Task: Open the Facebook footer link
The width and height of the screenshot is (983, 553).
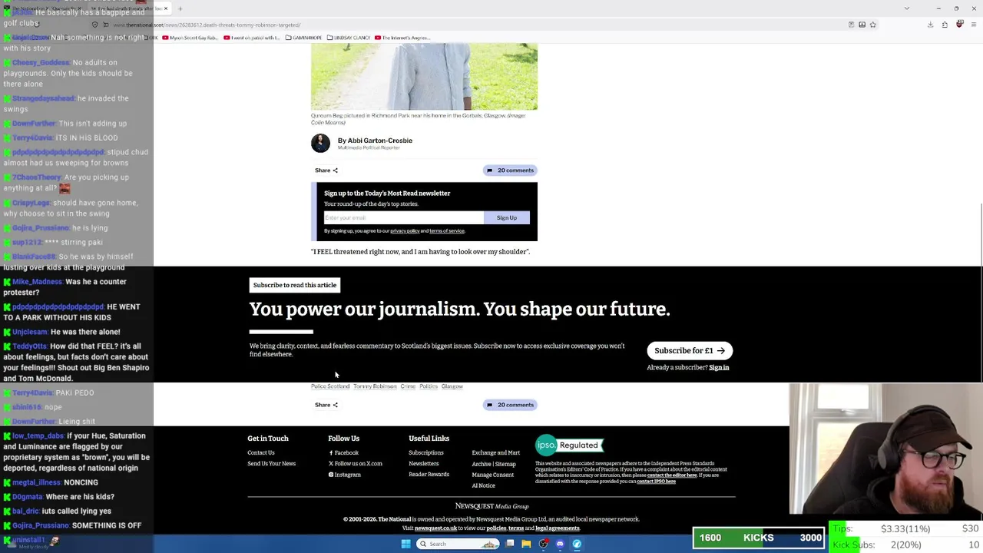Action: (343, 453)
